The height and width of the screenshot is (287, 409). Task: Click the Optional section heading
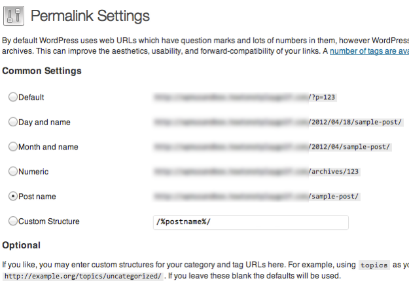[x=21, y=246]
